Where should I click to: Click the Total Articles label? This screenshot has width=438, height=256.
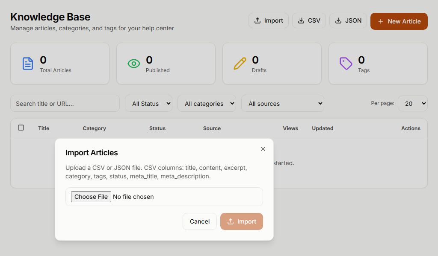point(56,70)
